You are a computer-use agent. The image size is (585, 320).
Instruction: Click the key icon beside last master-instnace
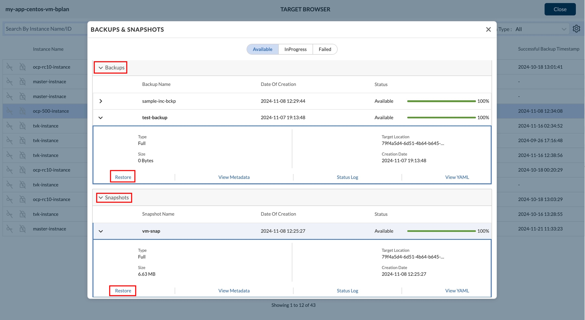(x=9, y=229)
